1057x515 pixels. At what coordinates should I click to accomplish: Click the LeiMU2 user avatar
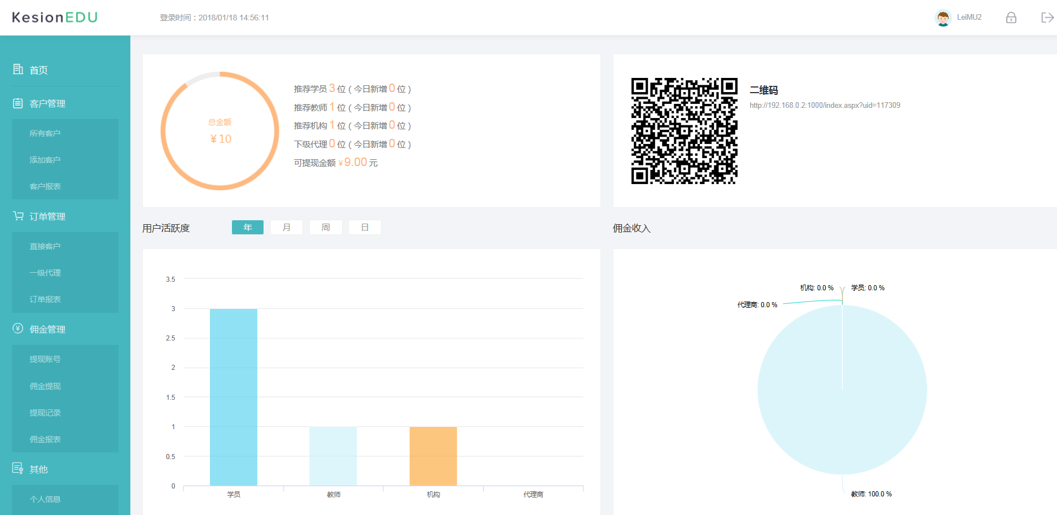(x=943, y=18)
